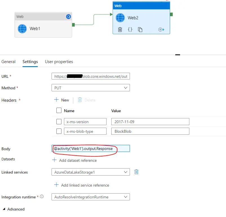Screen dimensions: 226x217
Task: Click plus icon for Add dataset reference
Action: pos(54,160)
